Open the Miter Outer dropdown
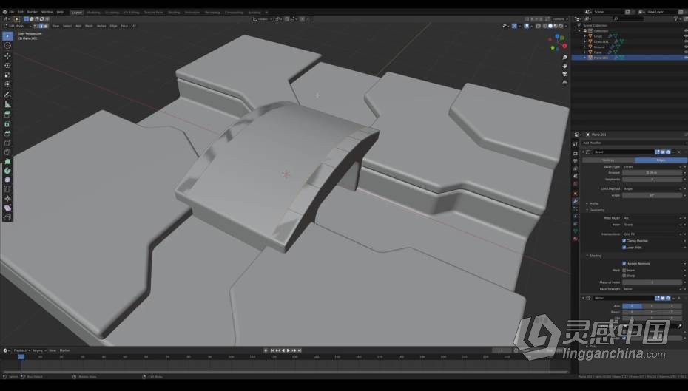 (652, 218)
